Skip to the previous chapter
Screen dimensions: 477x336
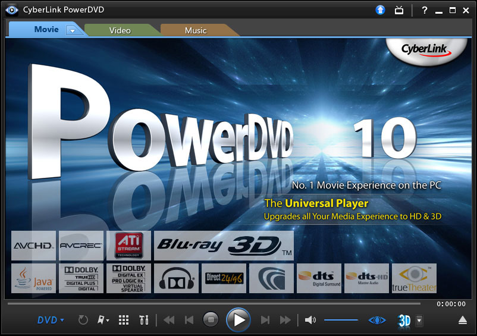point(189,320)
